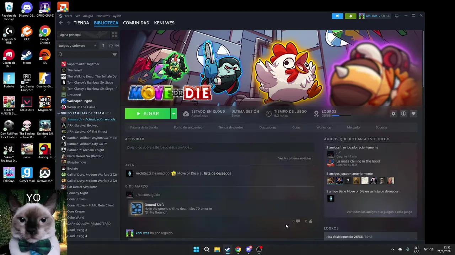
Task: Click the recent activity clock icon in library filter
Action: pyautogui.click(x=111, y=45)
